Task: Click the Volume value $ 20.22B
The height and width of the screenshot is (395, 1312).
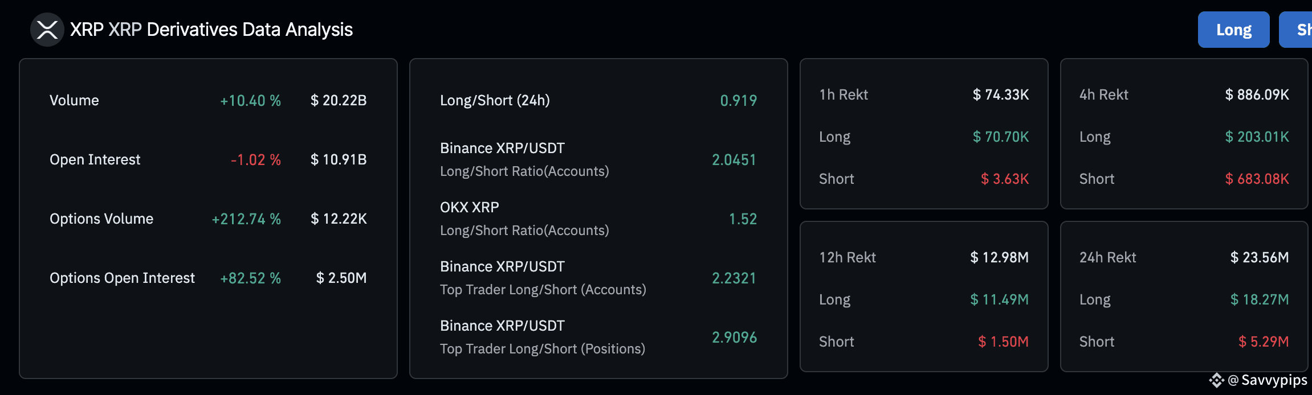Action: (x=339, y=100)
